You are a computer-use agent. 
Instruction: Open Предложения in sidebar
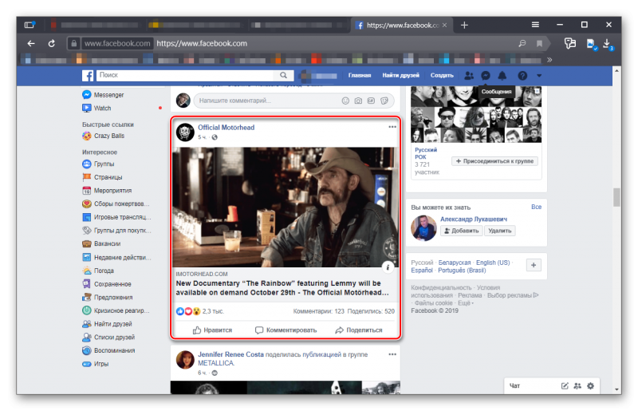click(x=108, y=298)
